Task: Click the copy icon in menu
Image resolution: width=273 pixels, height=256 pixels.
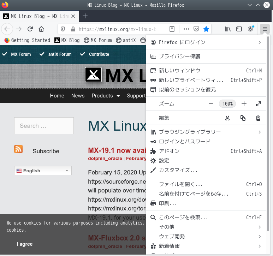Action: (x=243, y=118)
